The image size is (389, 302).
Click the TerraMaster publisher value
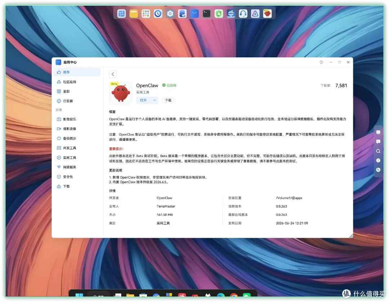coord(166,206)
